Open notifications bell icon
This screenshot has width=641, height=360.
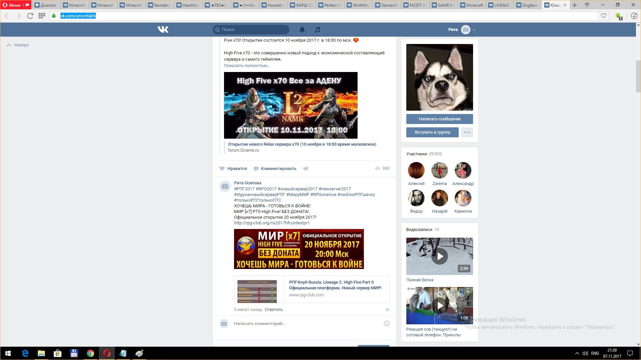click(302, 30)
